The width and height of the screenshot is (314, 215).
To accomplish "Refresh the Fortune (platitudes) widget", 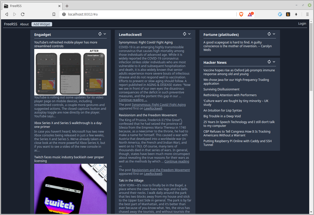I will point(269,34).
